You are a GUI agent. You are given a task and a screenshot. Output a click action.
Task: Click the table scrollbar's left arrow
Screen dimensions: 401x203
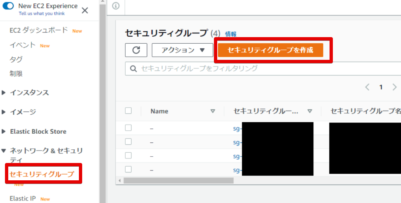tap(119, 181)
